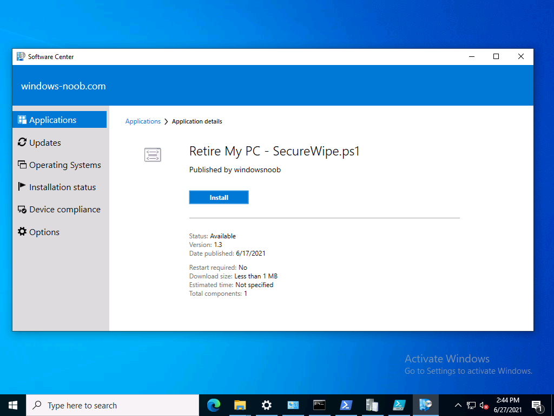
Task: Click the windows-noob.com header text
Action: [63, 86]
